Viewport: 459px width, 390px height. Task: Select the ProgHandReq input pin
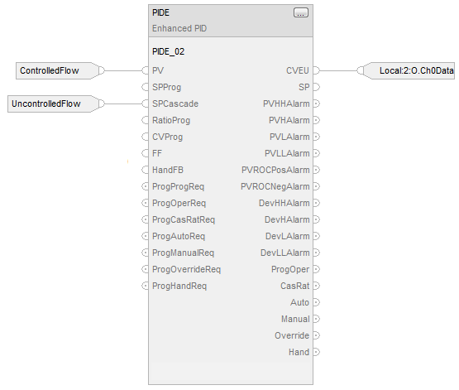coord(146,286)
